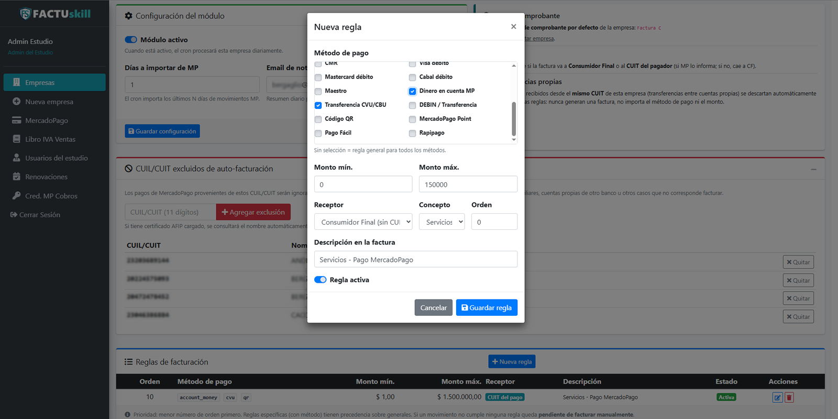Viewport: 838px width, 419px height.
Task: Click the scrollbar down arrow in Método de pago
Action: 514,140
